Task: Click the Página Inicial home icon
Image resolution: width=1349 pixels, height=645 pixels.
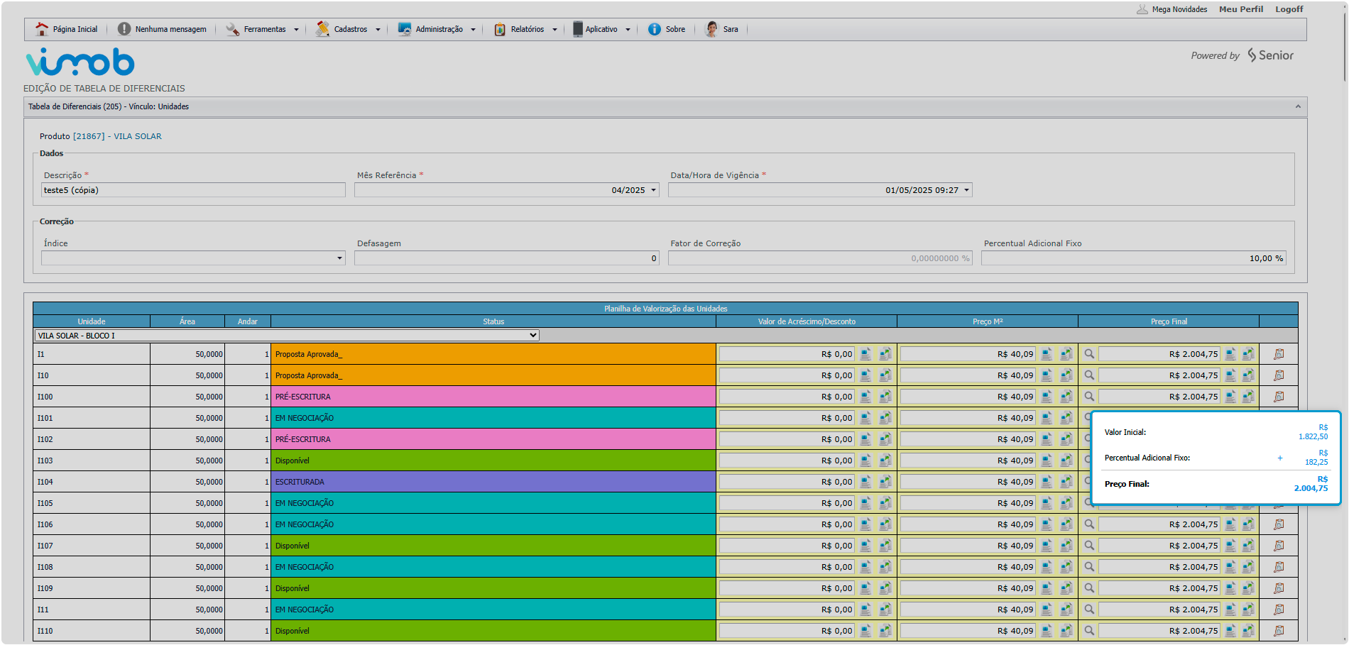Action: (x=42, y=29)
